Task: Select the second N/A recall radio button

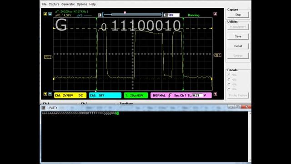Action: point(229,80)
